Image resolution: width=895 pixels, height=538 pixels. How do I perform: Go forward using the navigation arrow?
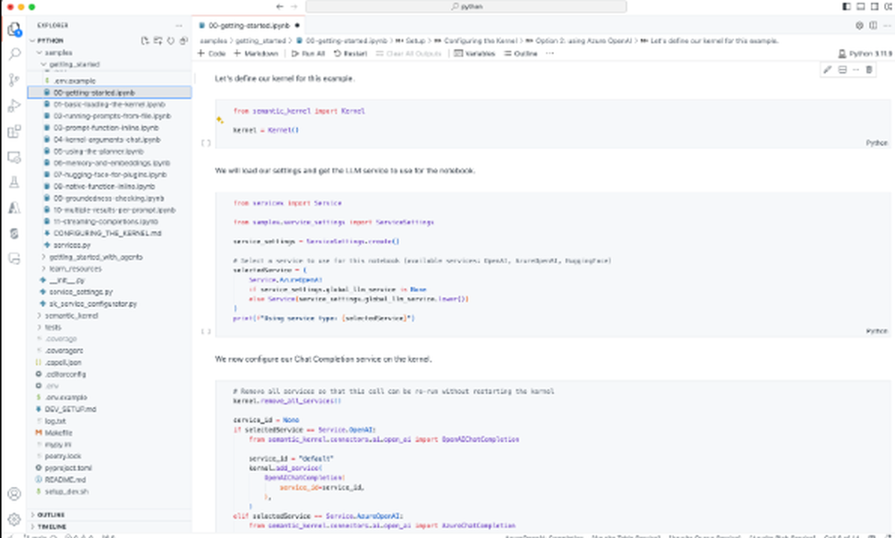pyautogui.click(x=294, y=6)
